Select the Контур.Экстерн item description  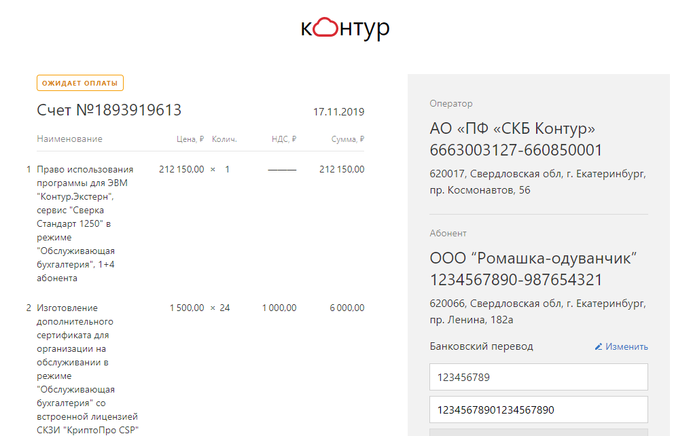85,223
